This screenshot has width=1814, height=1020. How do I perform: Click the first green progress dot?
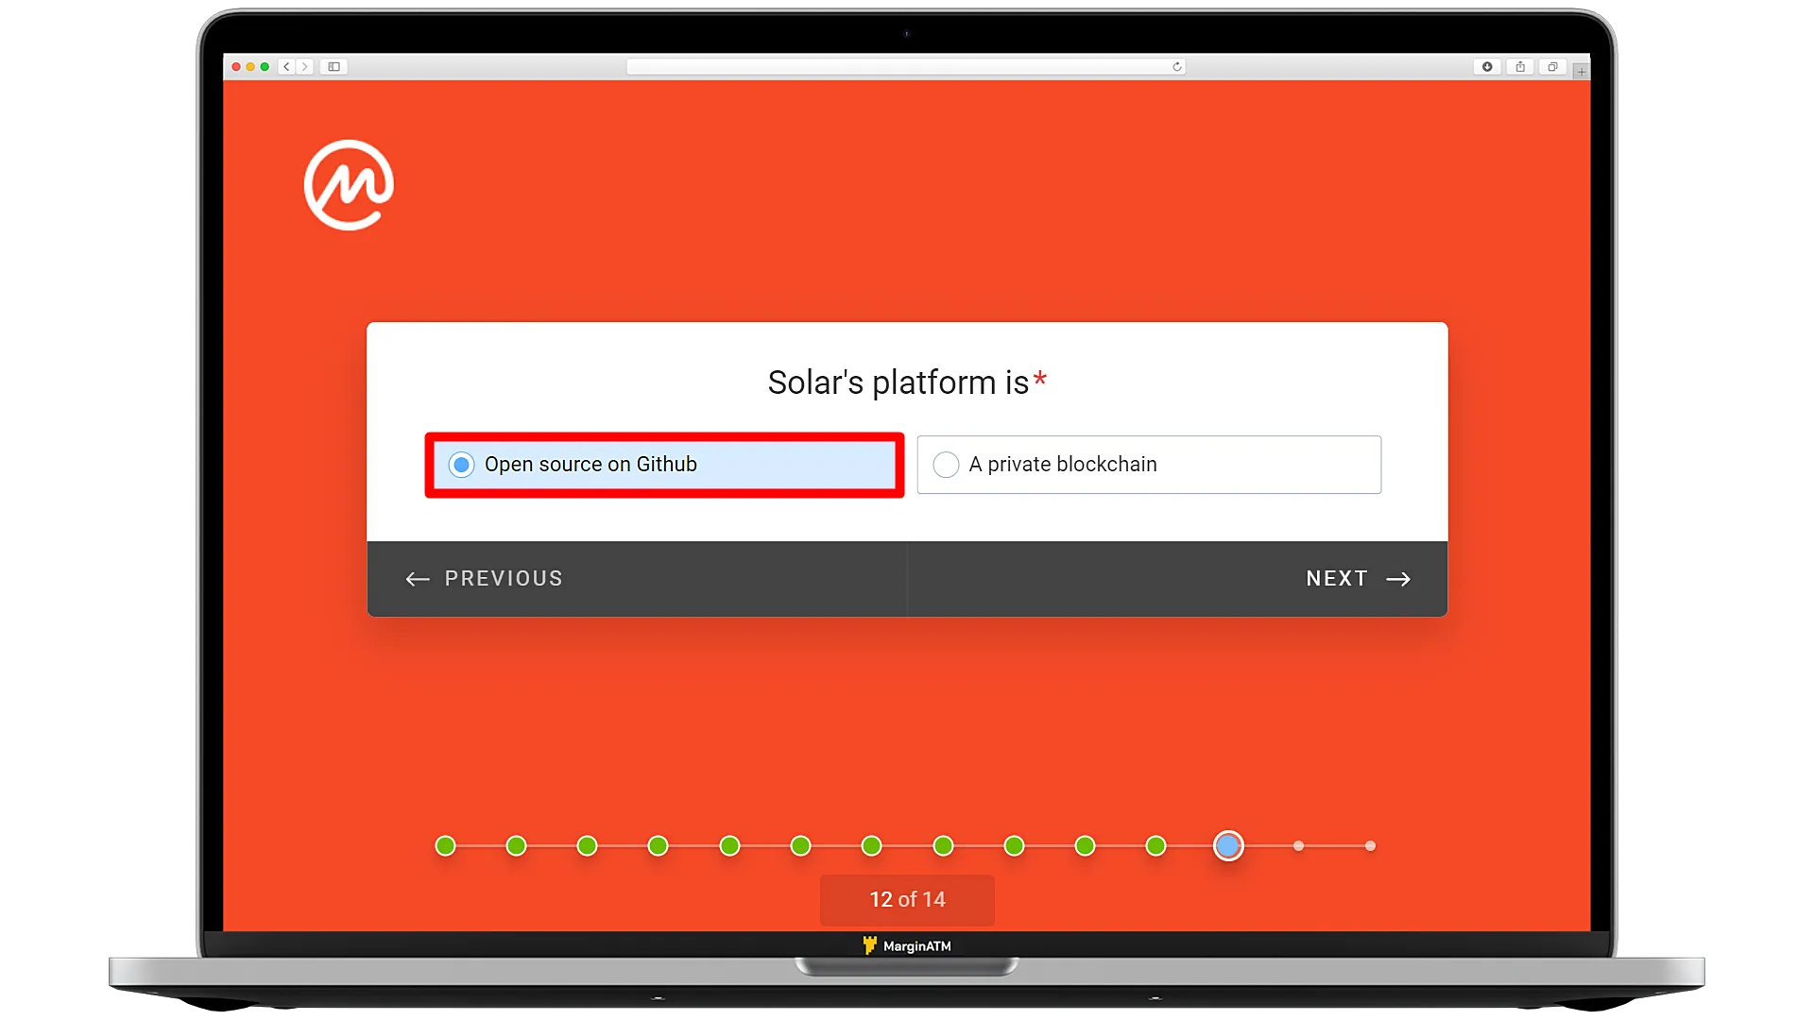pyautogui.click(x=445, y=845)
